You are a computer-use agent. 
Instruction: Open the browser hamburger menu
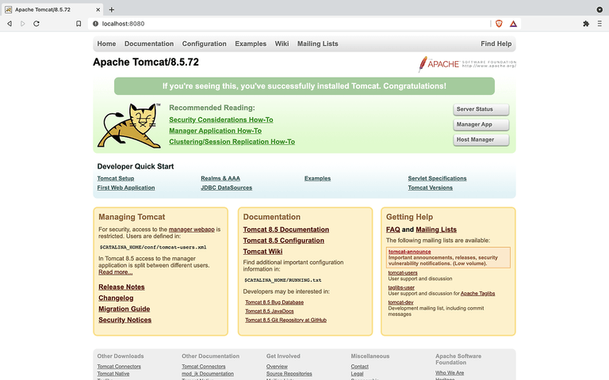pos(599,24)
